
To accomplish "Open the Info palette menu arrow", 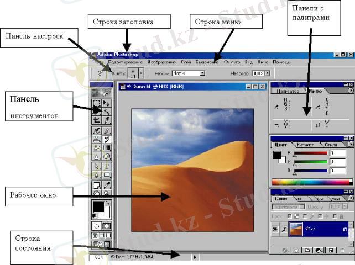I will coord(351,91).
